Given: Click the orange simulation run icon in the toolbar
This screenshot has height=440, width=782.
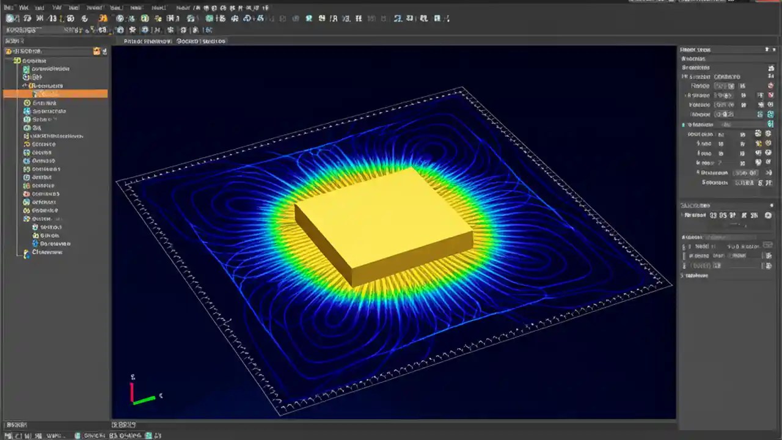Looking at the screenshot, I should (x=103, y=18).
